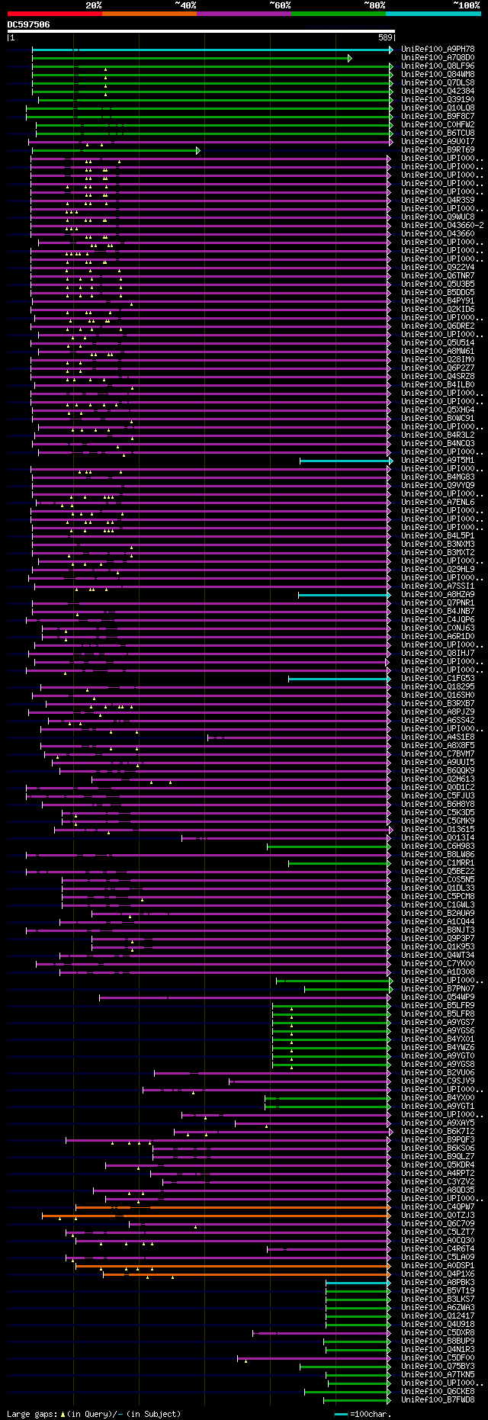Click the green segment of the identity legend
Viewport: 488px width, 1420px height.
pos(339,14)
